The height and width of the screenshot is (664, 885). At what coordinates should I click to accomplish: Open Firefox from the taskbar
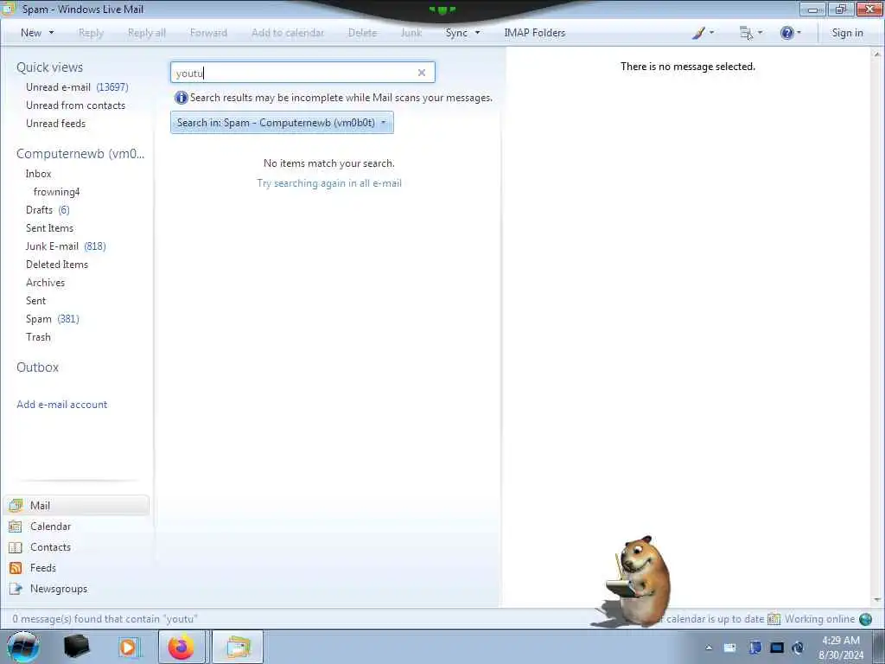181,647
